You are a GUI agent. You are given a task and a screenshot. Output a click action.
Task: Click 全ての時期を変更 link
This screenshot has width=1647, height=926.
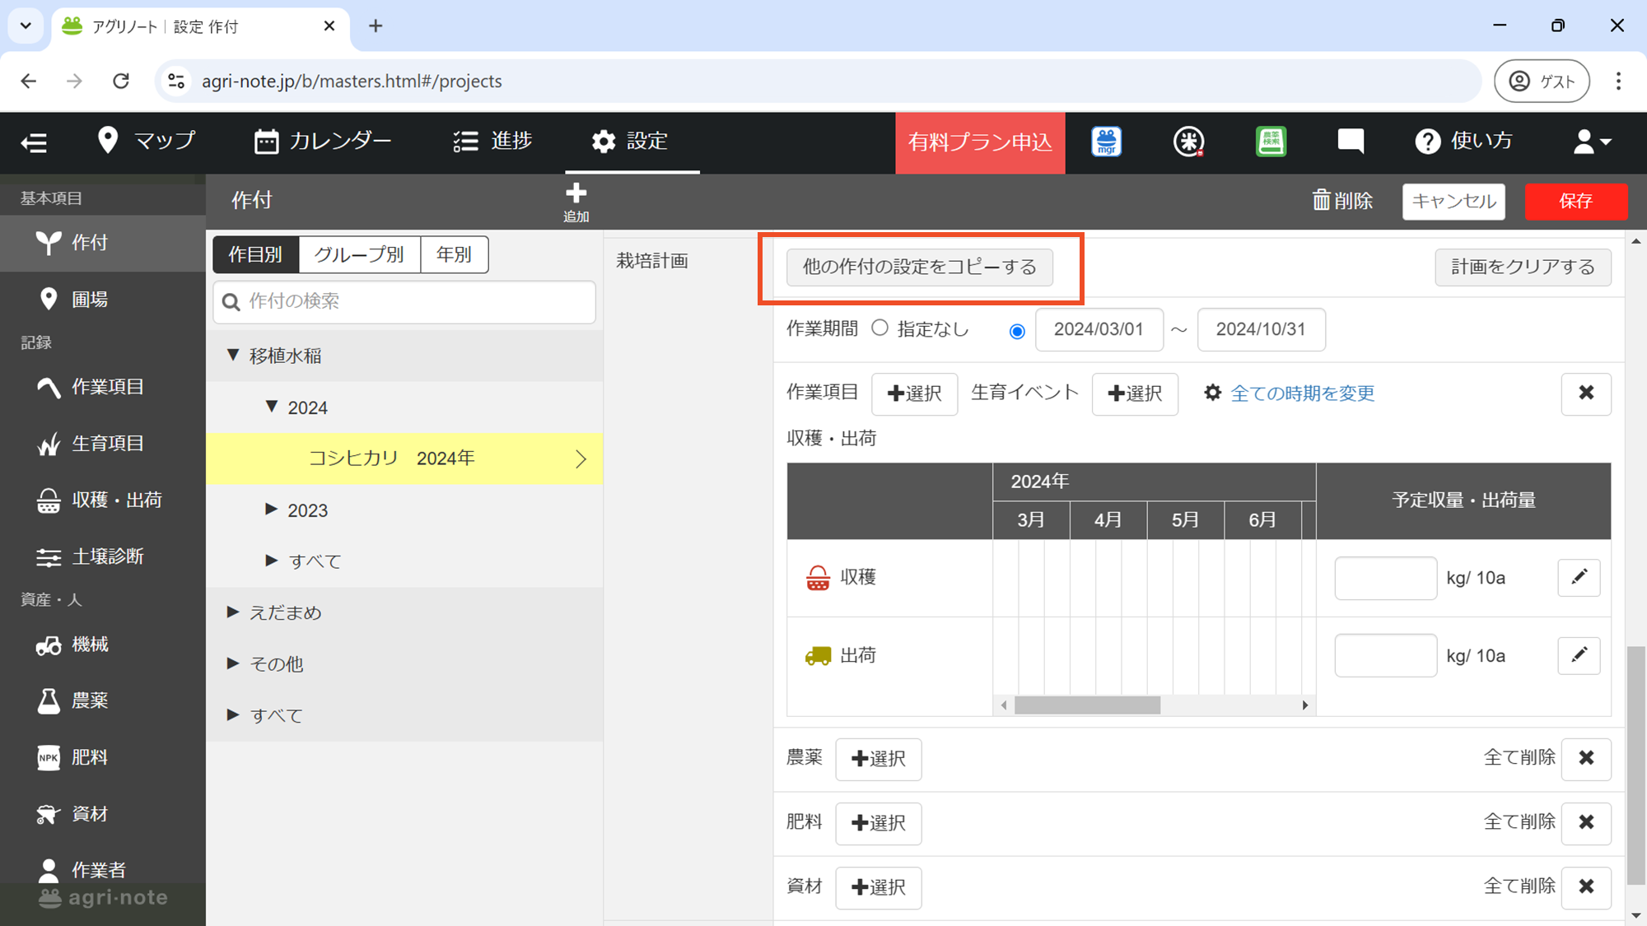(1302, 393)
